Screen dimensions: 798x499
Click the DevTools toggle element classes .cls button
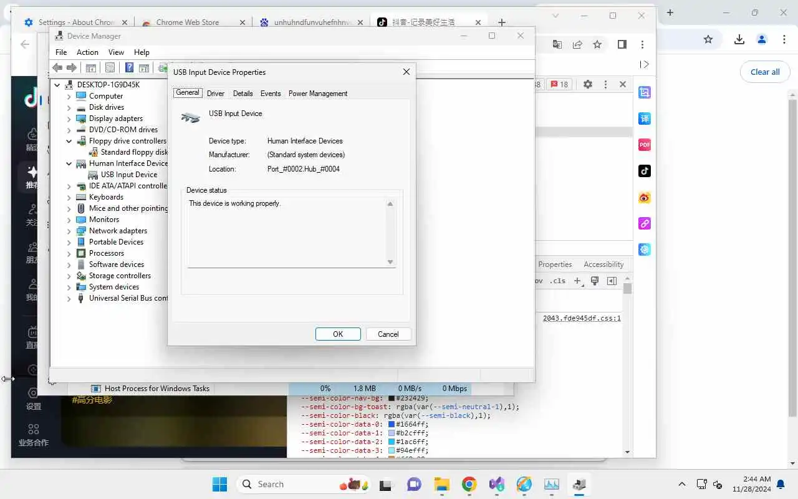[x=557, y=281]
